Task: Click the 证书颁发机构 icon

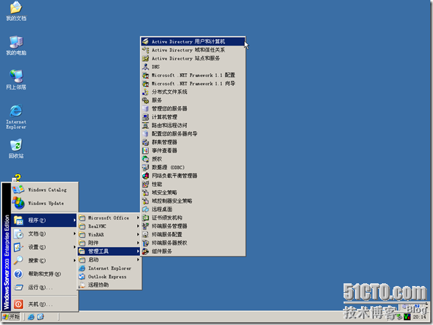Action: [x=145, y=218]
